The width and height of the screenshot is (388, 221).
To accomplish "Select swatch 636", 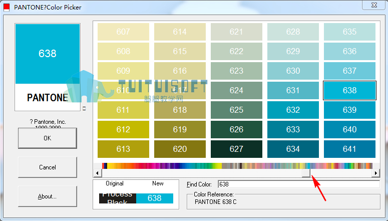I will 349,51.
